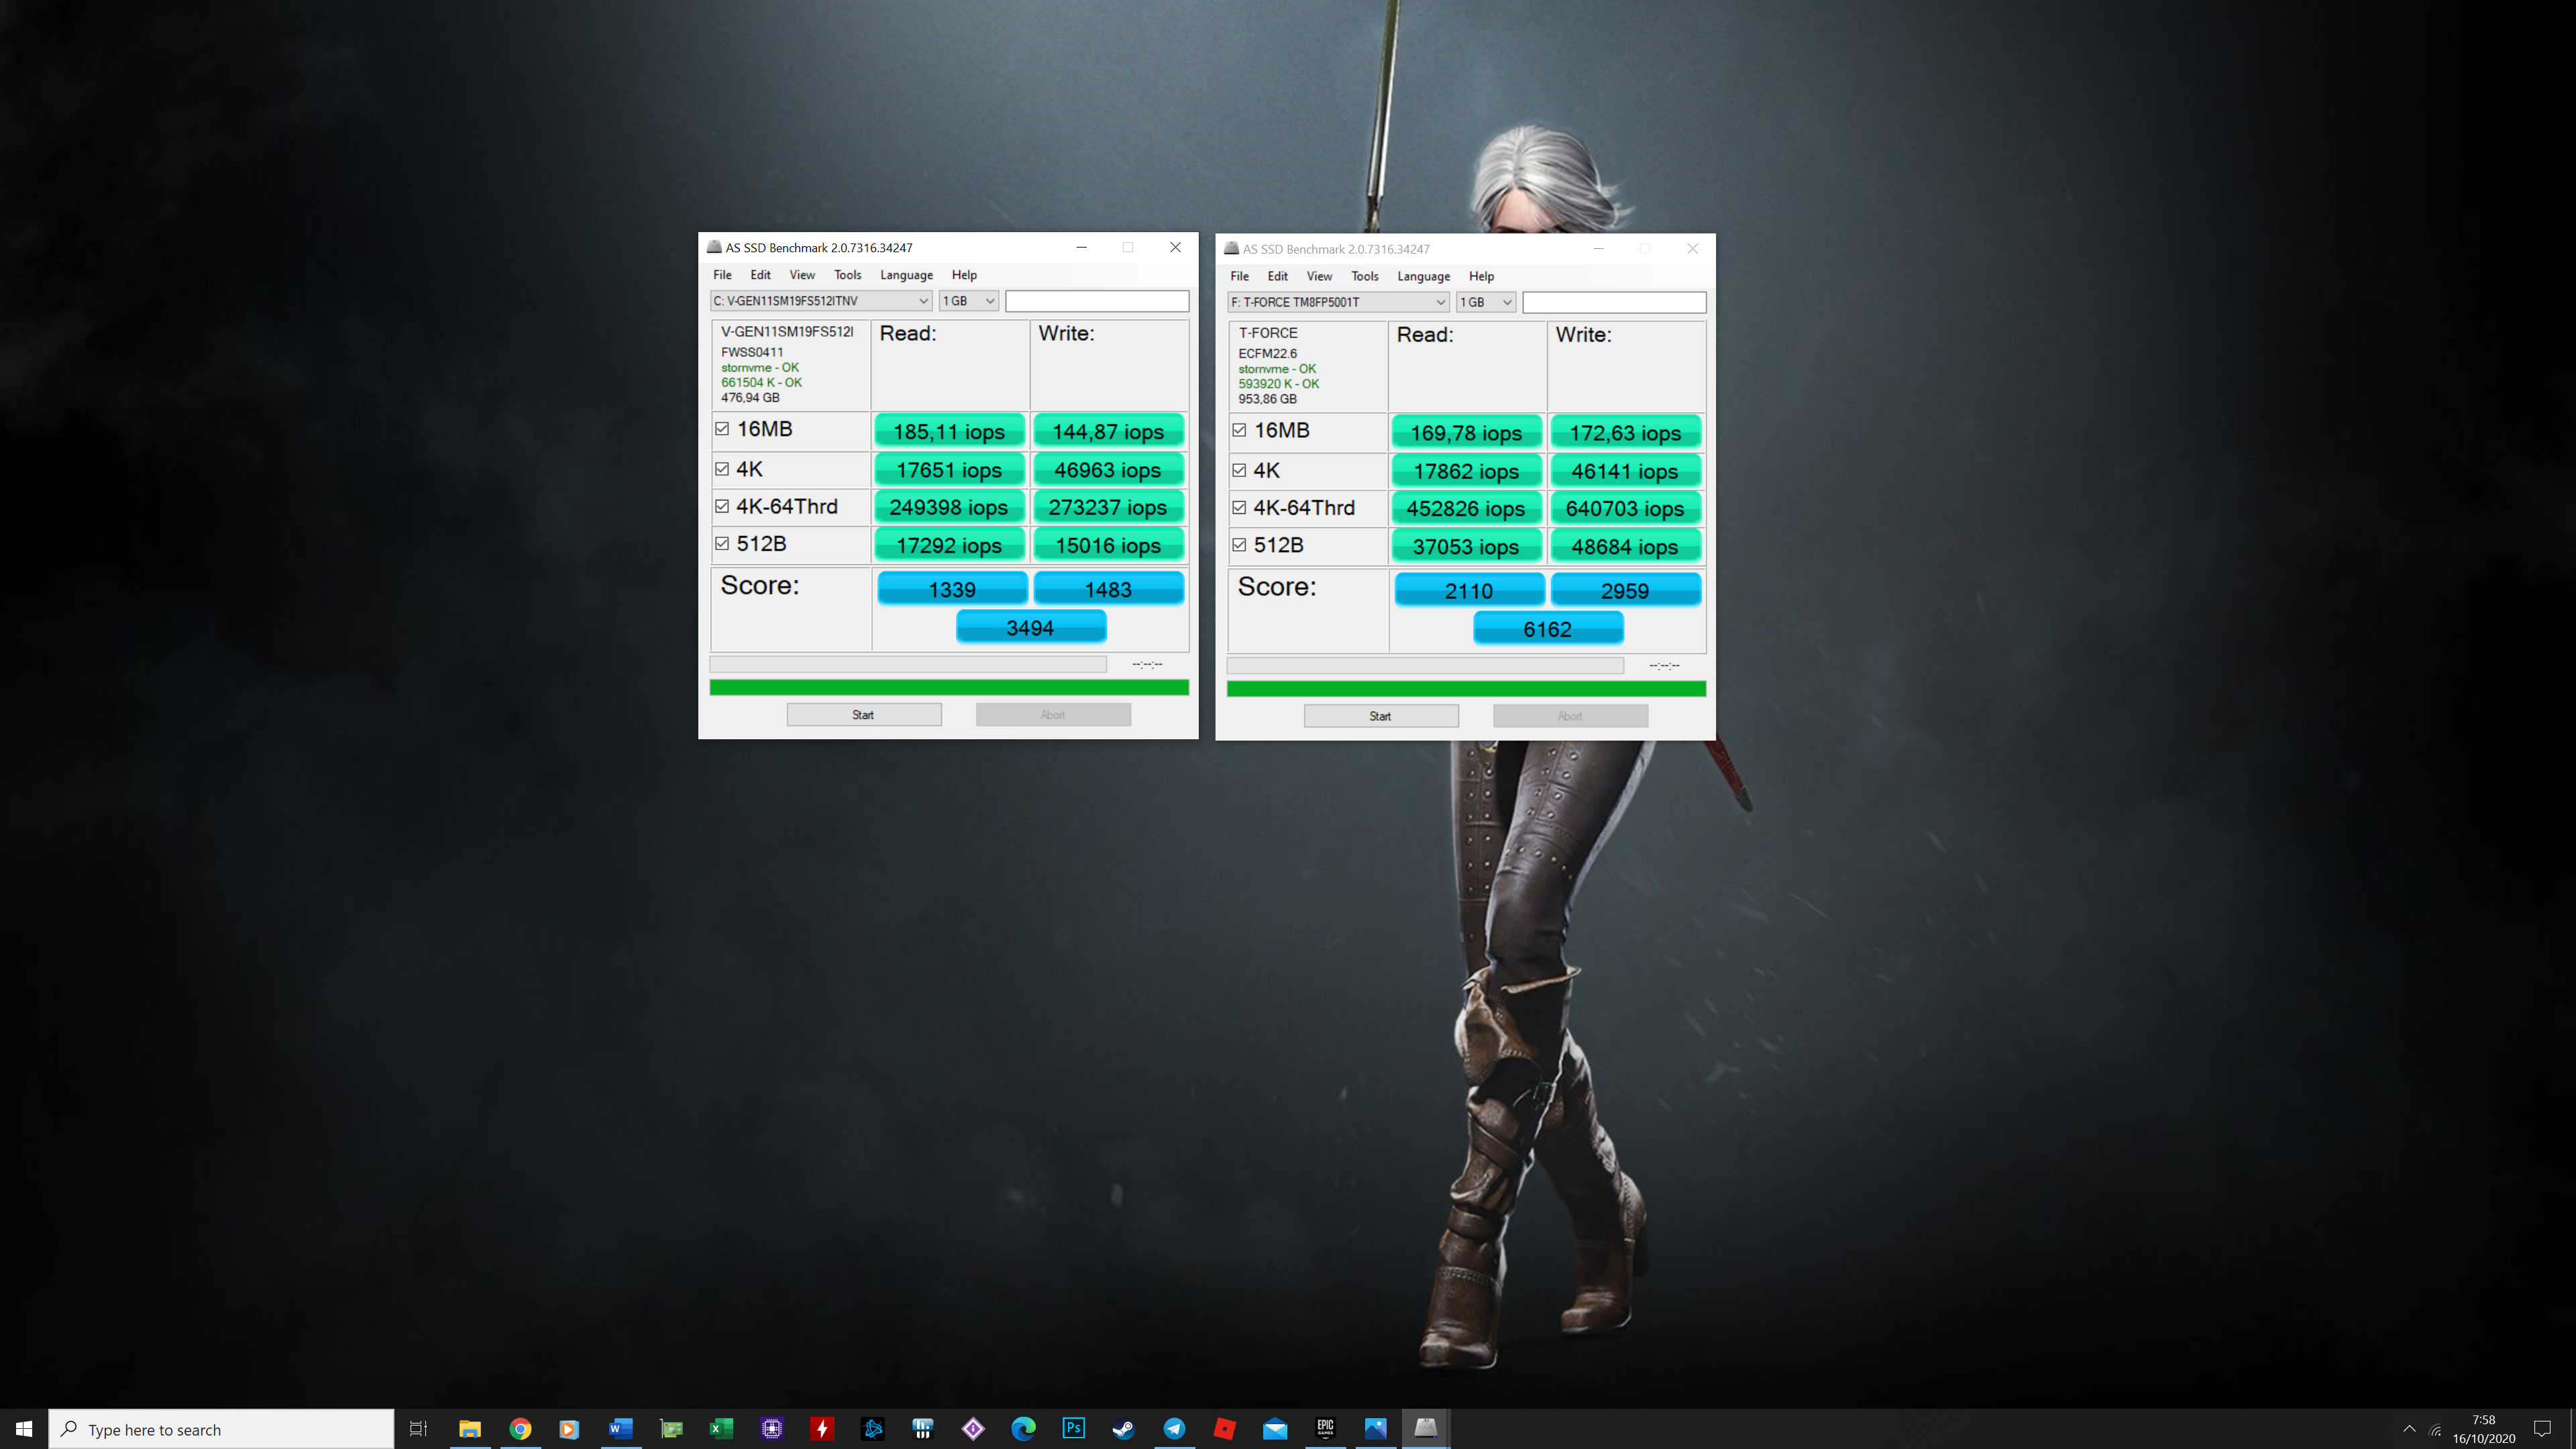Click the green progress bar in T-FORCE window
This screenshot has width=2576, height=1449.
(1465, 689)
